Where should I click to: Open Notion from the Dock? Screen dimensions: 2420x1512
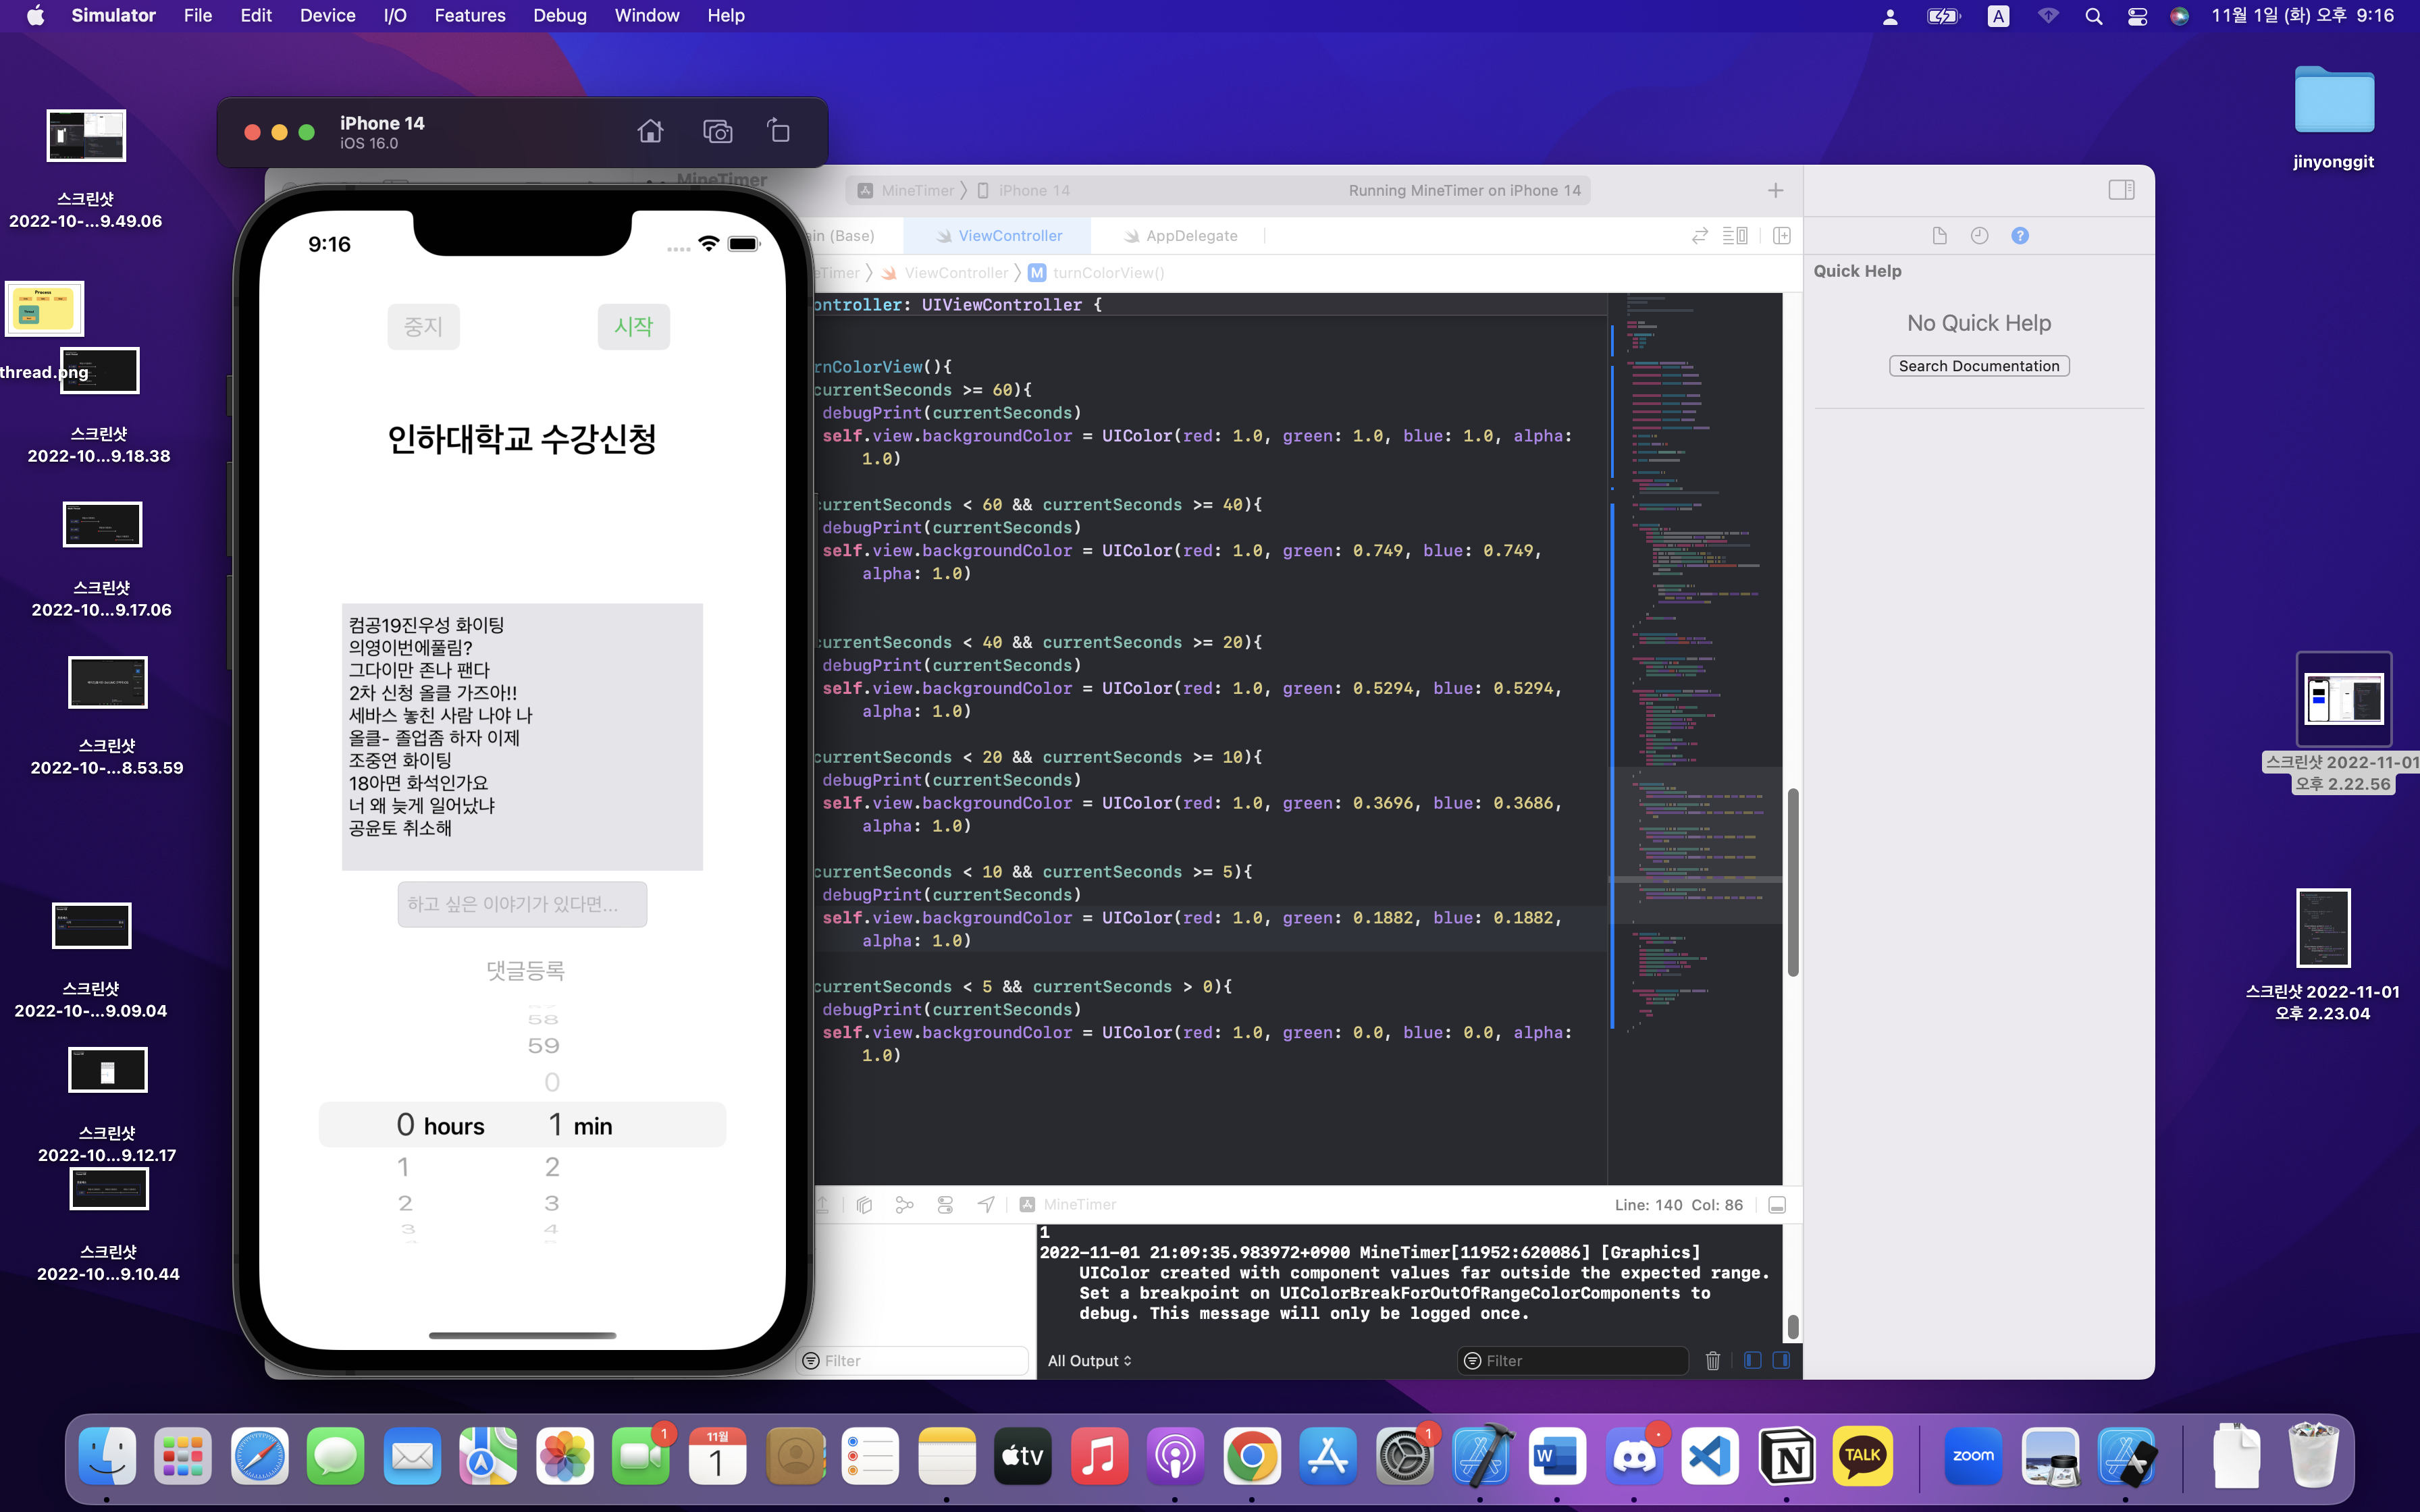pyautogui.click(x=1787, y=1457)
